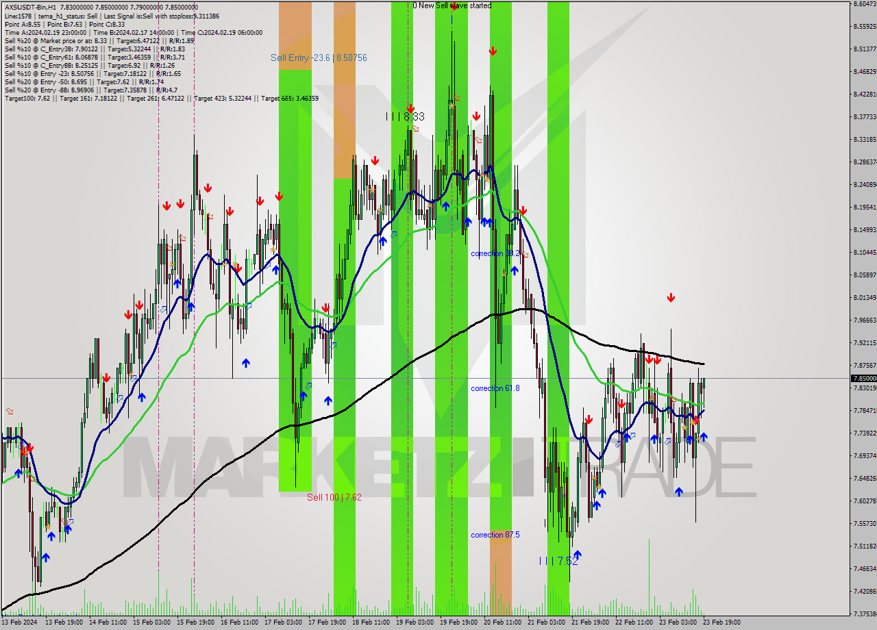This screenshot has width=877, height=630.
Task: Click the 'Sell Entry -23.6 | 8.50756' chart label
Action: 319,58
